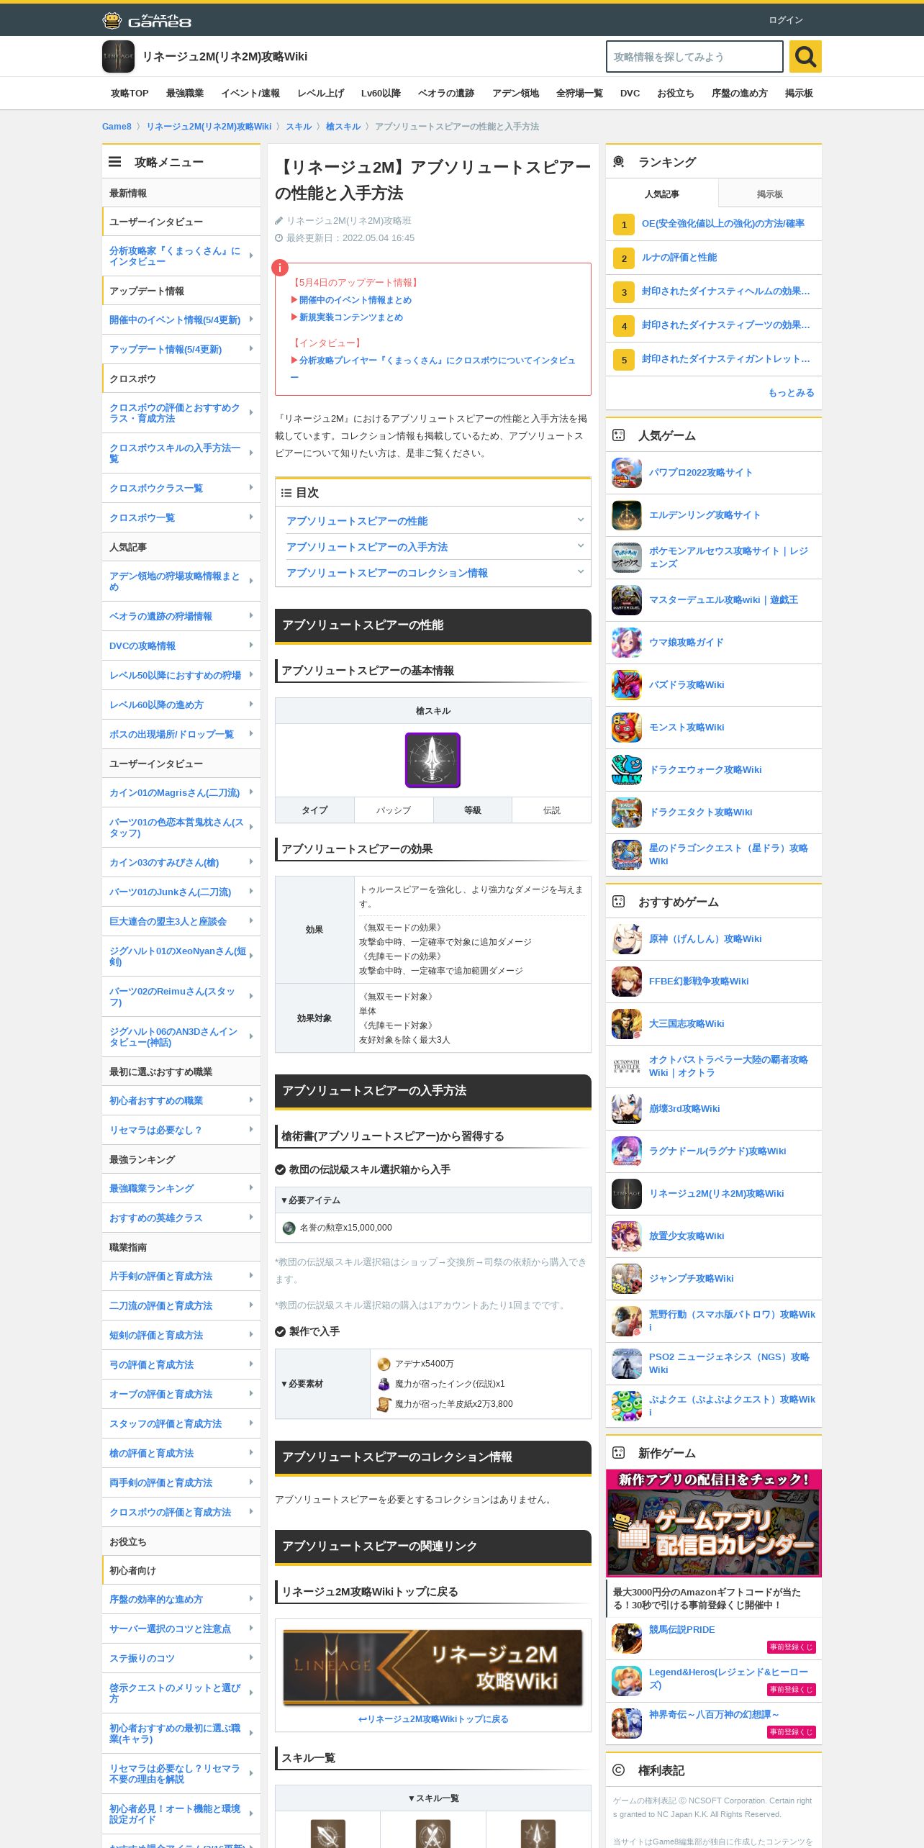Expand アブソリュートスピアーの入手方法 contents entry
The height and width of the screenshot is (1848, 924).
pyautogui.click(x=432, y=547)
